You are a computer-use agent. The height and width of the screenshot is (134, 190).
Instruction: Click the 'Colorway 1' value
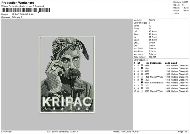tap(17, 17)
